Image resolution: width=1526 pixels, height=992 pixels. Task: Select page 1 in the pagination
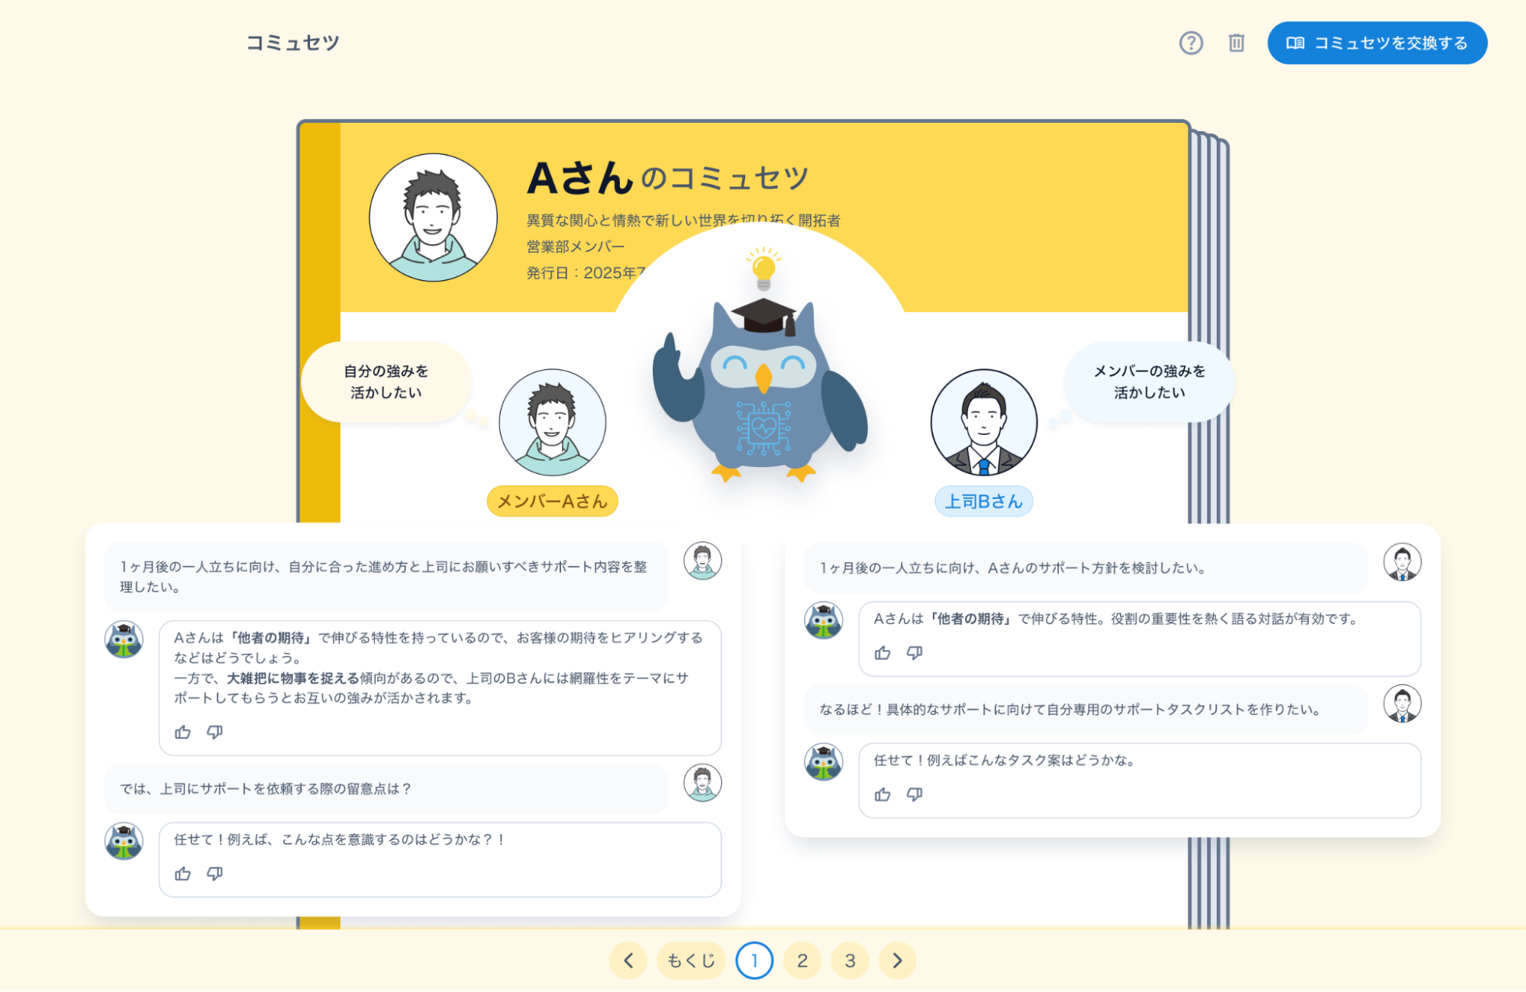click(754, 960)
